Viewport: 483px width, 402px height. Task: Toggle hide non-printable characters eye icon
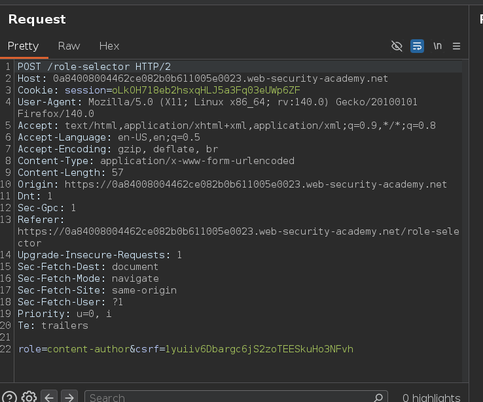pyautogui.click(x=397, y=46)
